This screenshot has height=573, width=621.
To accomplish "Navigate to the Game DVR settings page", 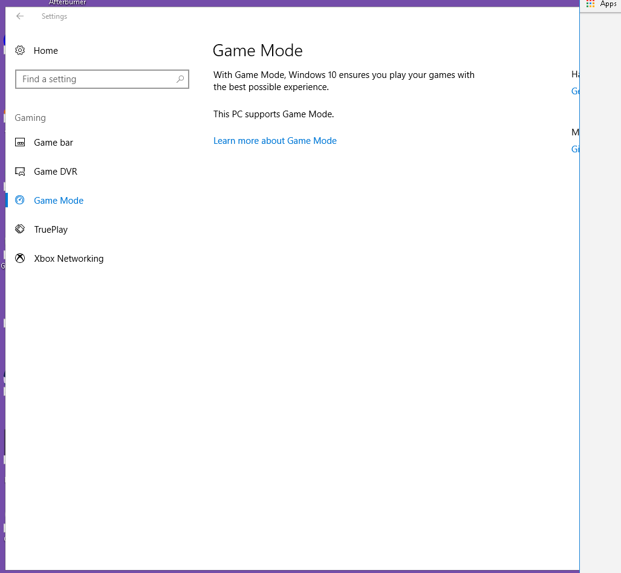I will point(56,171).
